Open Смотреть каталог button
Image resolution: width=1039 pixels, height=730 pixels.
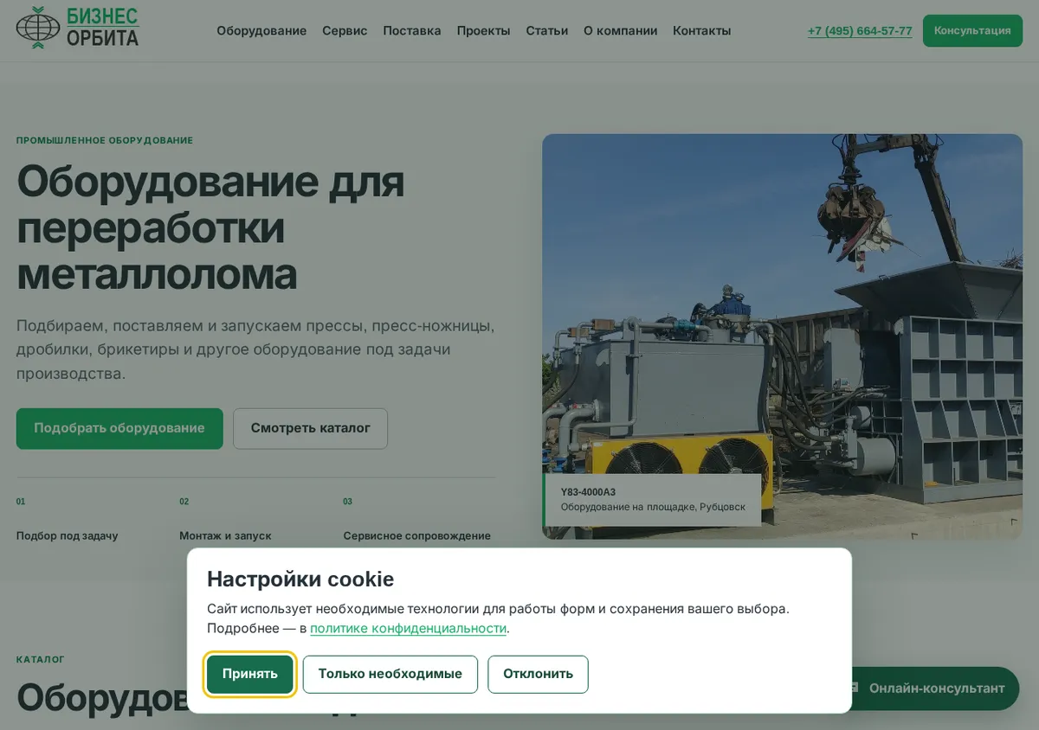(x=310, y=428)
